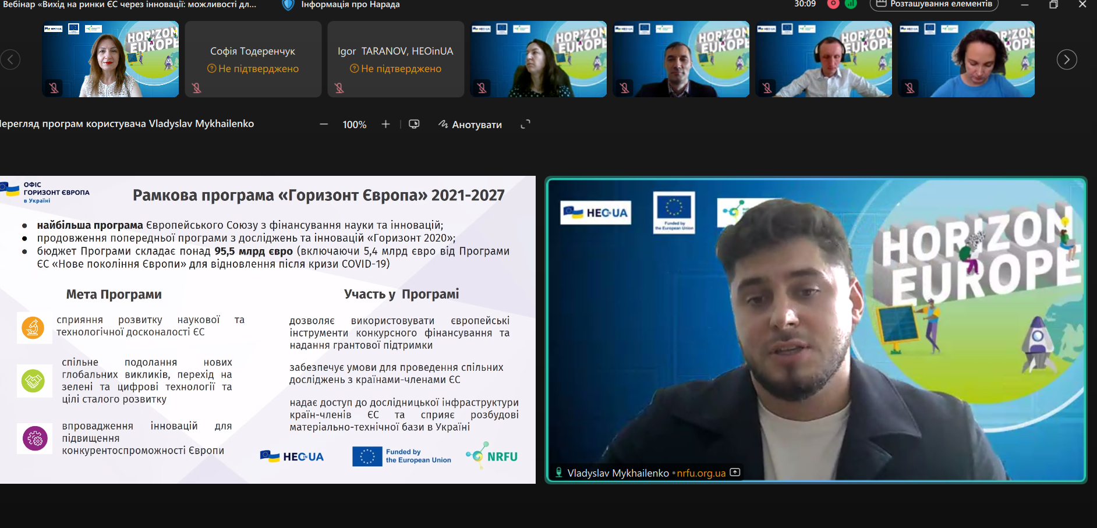The image size is (1097, 528).
Task: Show previous participants with the left arrow
Action: tap(10, 59)
